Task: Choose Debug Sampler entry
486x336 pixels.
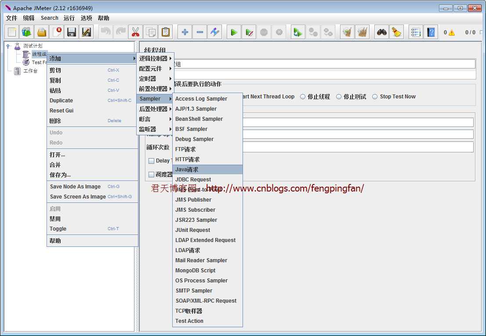Action: [207, 139]
